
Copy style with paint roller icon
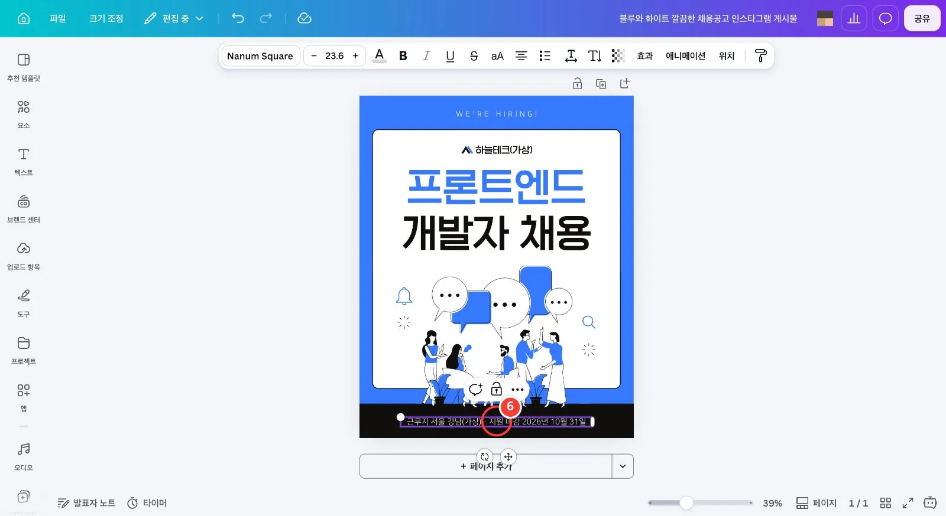761,56
